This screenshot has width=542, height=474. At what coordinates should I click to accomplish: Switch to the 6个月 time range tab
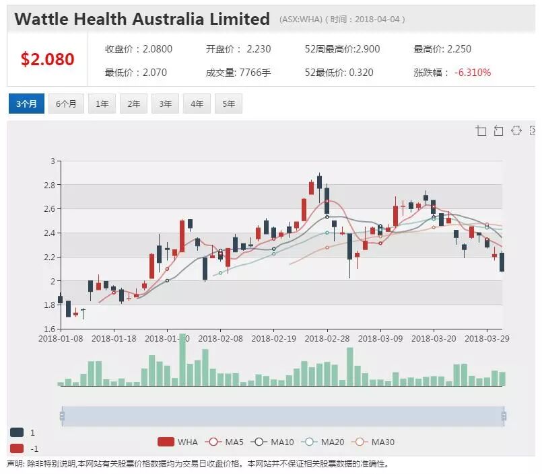pyautogui.click(x=66, y=104)
